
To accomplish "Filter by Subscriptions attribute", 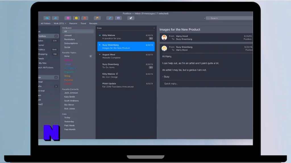I will click(71, 43).
